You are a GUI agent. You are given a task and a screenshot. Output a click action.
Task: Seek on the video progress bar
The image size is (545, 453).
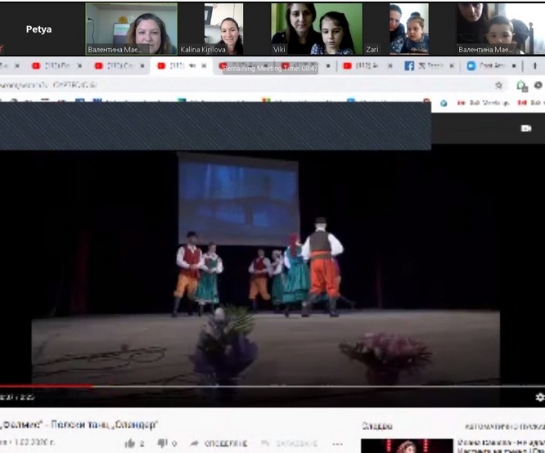pos(245,386)
